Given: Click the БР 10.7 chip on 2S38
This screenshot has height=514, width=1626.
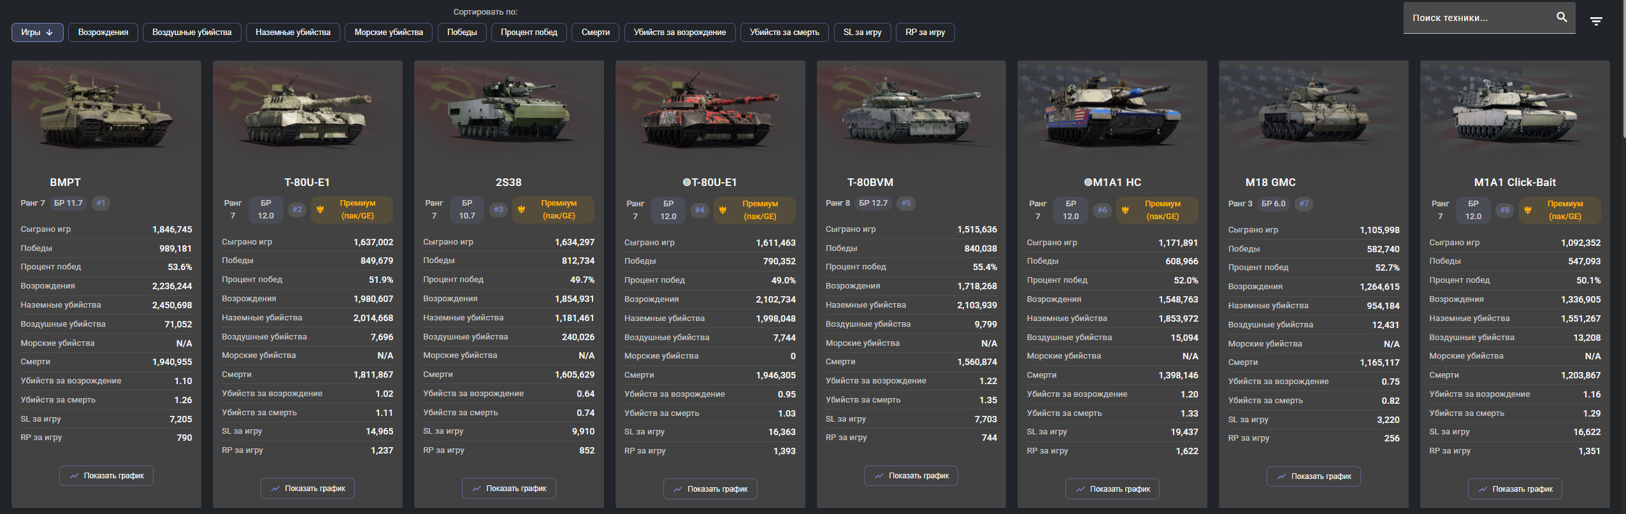Looking at the screenshot, I should (x=467, y=210).
